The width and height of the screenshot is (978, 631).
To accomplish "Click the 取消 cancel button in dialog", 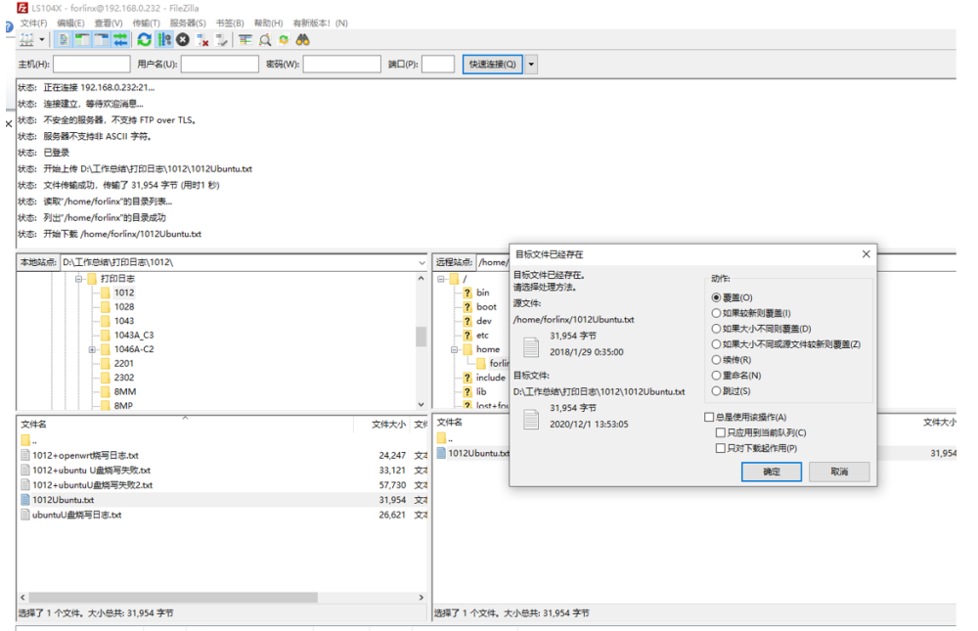I will (838, 472).
